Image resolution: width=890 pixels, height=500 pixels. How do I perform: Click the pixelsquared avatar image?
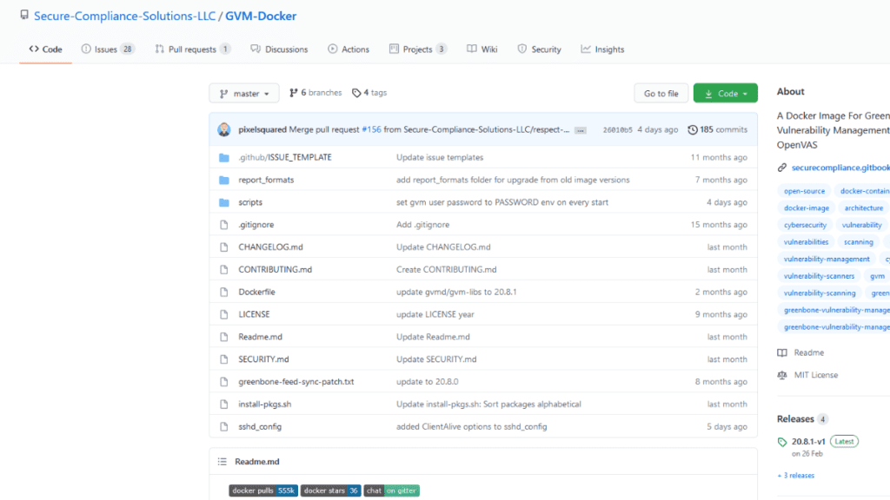point(224,129)
